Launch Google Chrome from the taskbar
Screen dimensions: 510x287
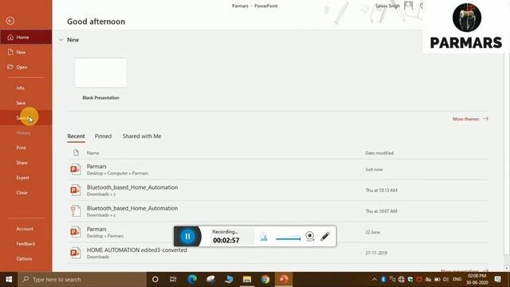click(265, 280)
